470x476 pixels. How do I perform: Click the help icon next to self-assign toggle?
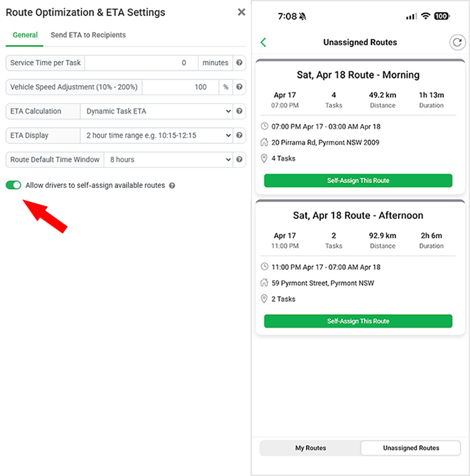click(172, 185)
